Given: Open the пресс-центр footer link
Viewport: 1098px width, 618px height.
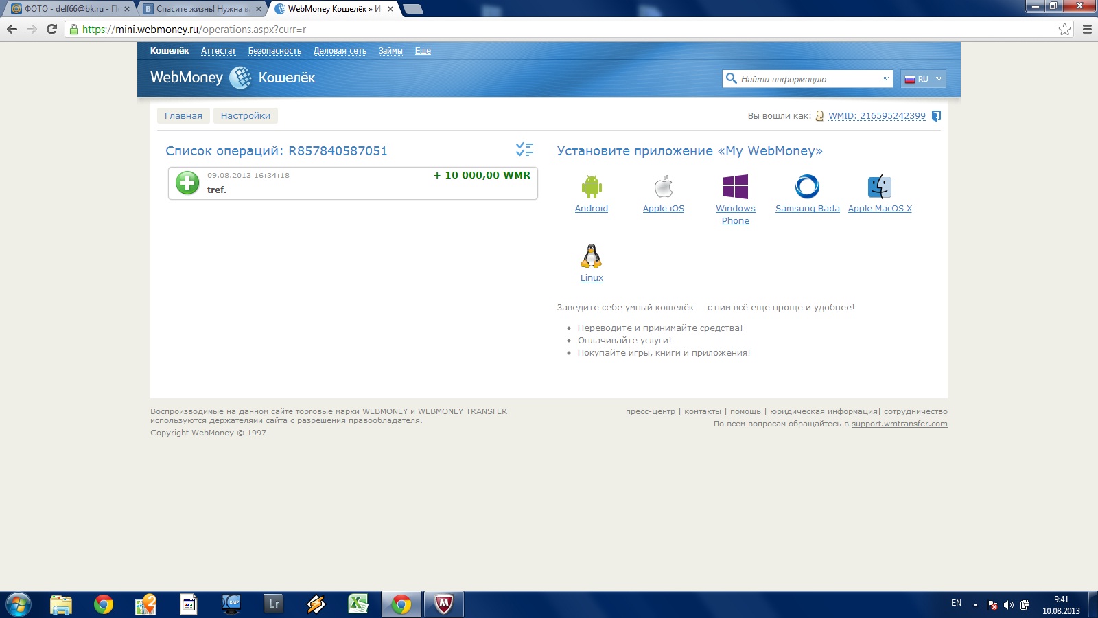Looking at the screenshot, I should coord(651,411).
